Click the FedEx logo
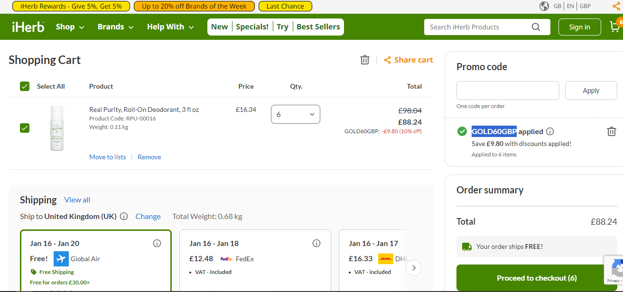 [226, 259]
